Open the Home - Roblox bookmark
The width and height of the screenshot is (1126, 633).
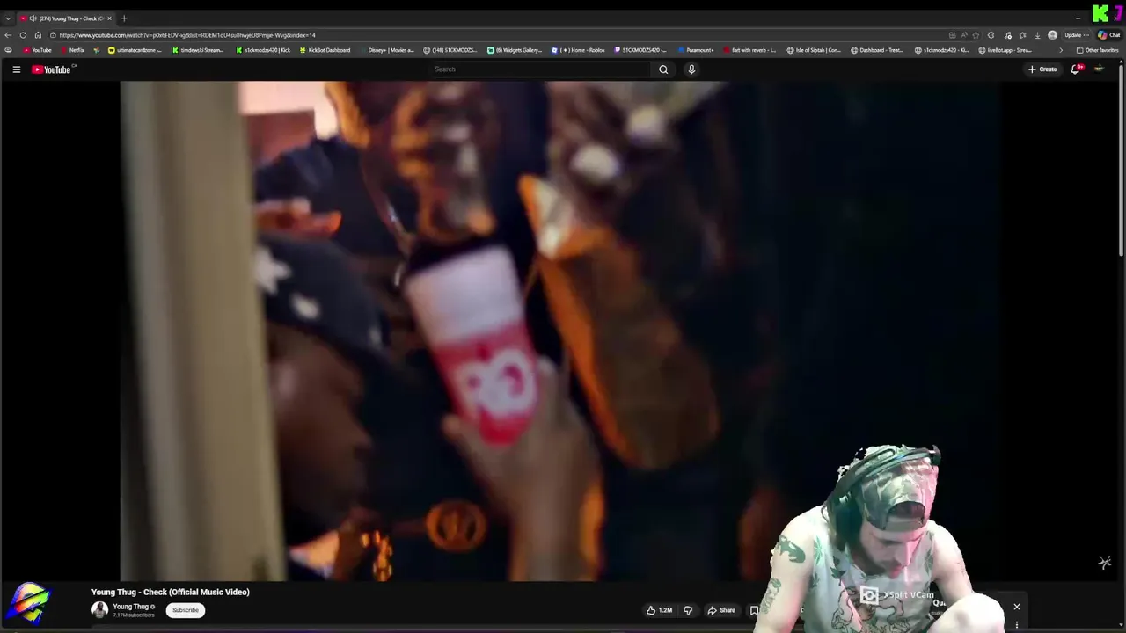tap(578, 50)
